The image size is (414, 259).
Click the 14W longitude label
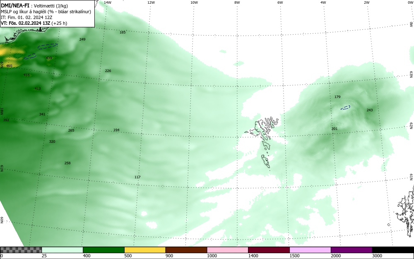pos(108,2)
